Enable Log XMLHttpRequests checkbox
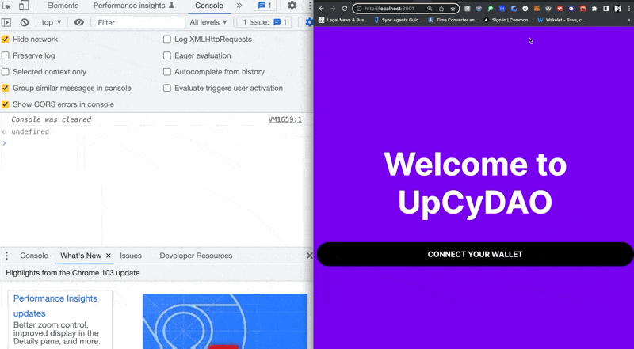The image size is (634, 349). pos(167,39)
